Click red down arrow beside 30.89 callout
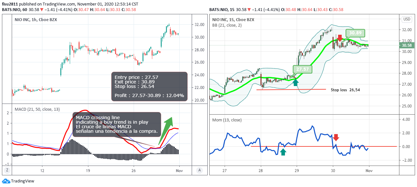Image resolution: width=417 pixels, height=187 pixels. [x=340, y=38]
